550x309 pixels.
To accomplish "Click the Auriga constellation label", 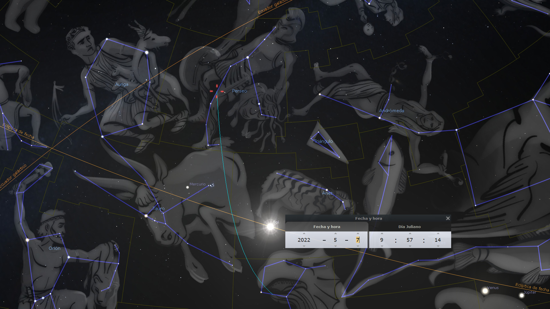I will click(x=121, y=84).
